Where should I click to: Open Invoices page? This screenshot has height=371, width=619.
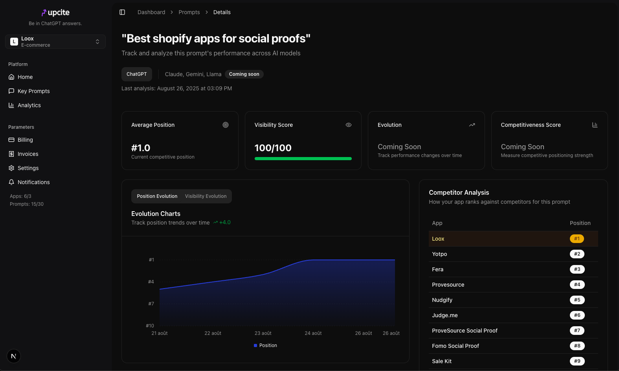(55, 154)
